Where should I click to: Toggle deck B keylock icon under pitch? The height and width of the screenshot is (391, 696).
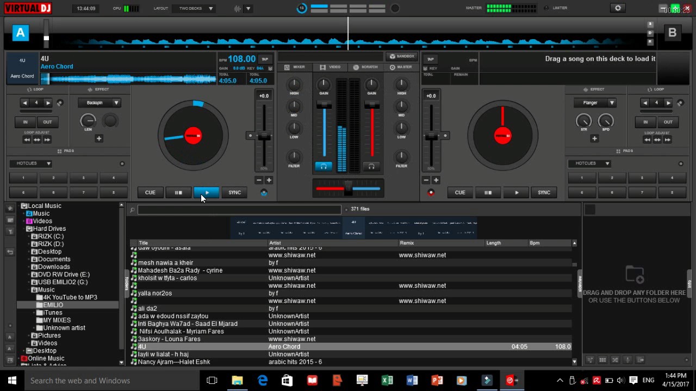pyautogui.click(x=431, y=192)
